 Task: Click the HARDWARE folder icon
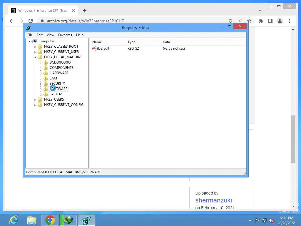point(46,73)
